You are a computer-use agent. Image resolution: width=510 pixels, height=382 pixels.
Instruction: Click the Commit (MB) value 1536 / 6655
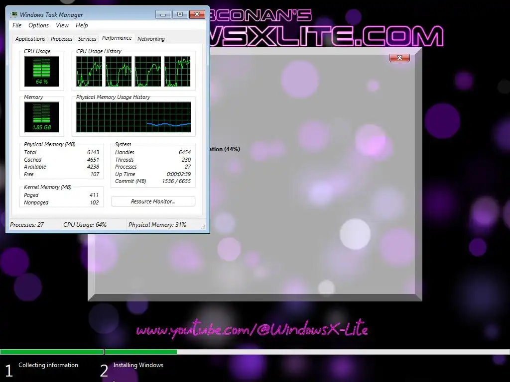coord(176,181)
